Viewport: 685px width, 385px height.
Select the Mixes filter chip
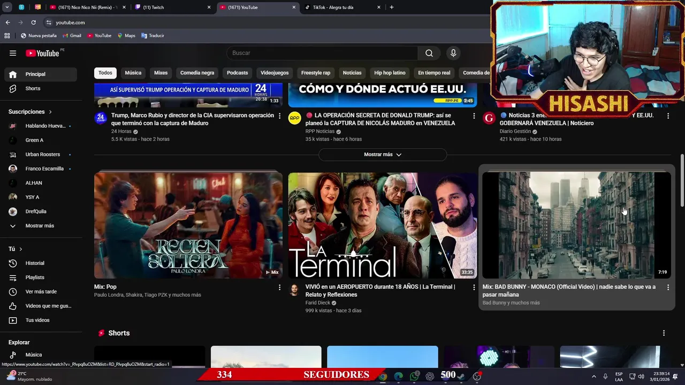coord(161,73)
